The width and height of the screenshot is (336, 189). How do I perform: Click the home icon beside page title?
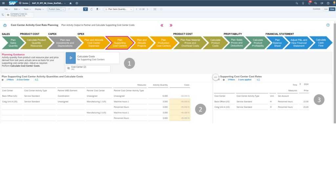pos(5,25)
